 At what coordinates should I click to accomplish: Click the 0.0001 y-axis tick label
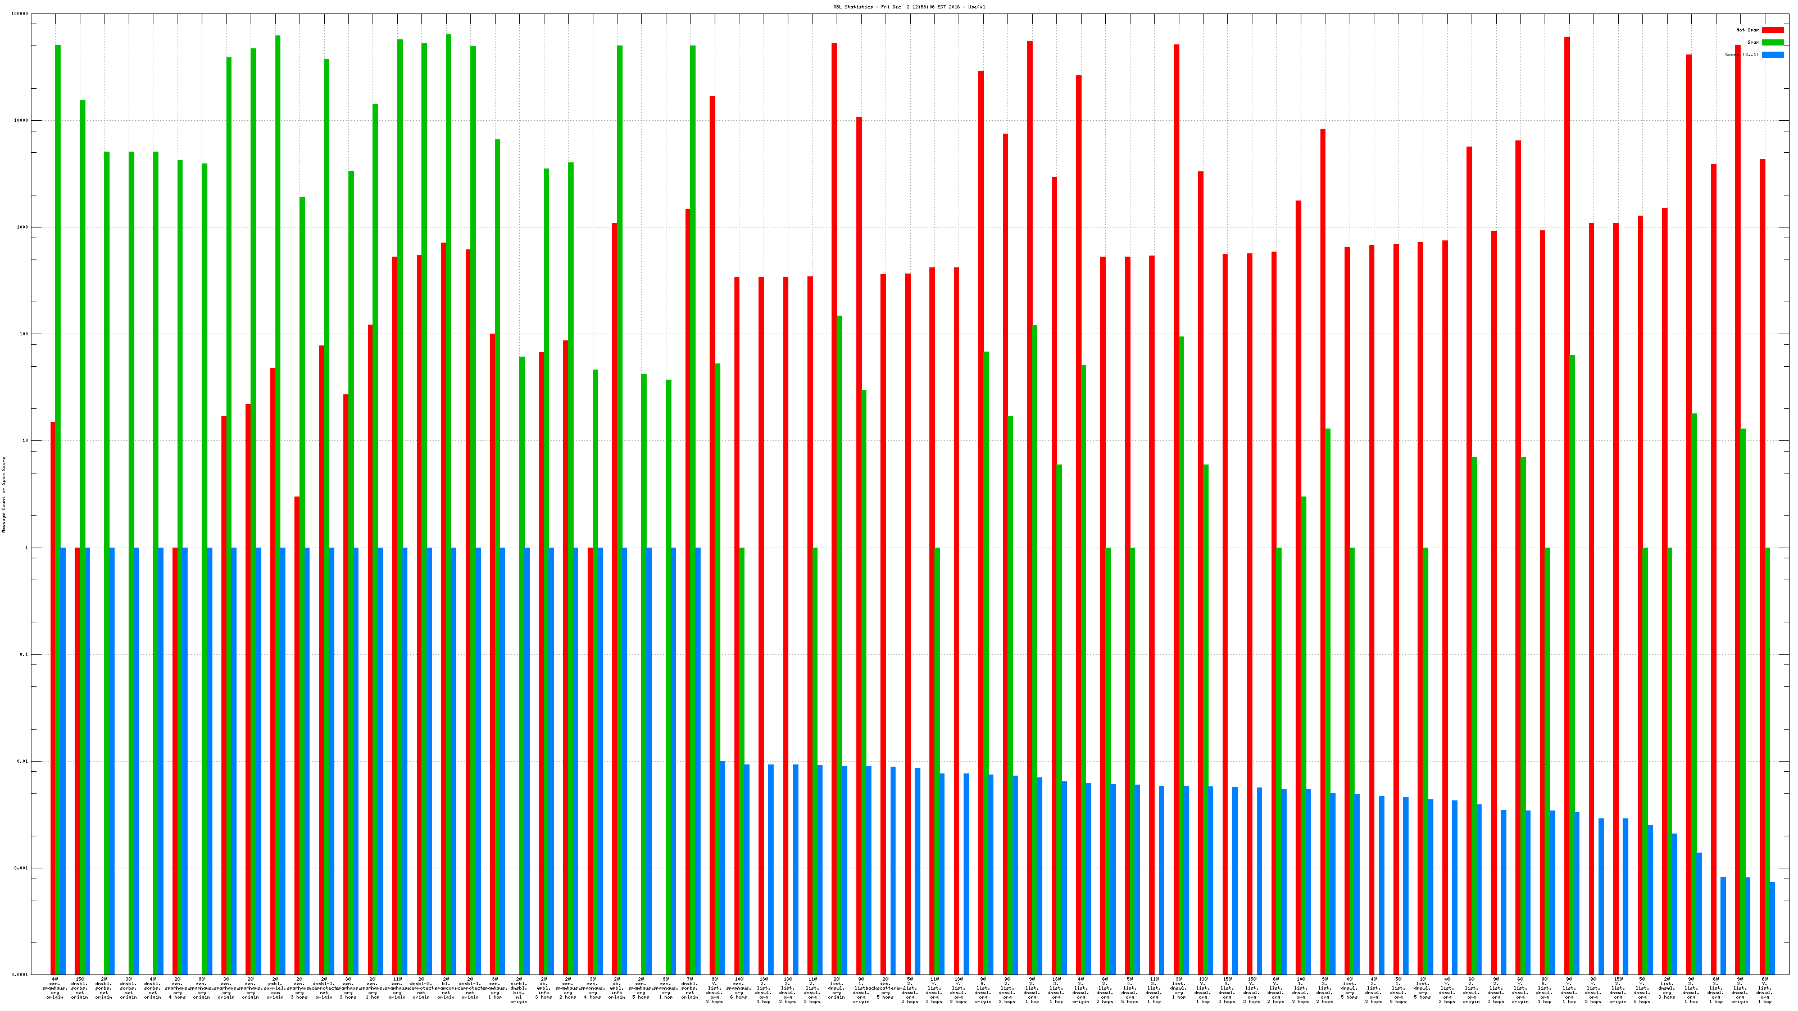pos(20,974)
